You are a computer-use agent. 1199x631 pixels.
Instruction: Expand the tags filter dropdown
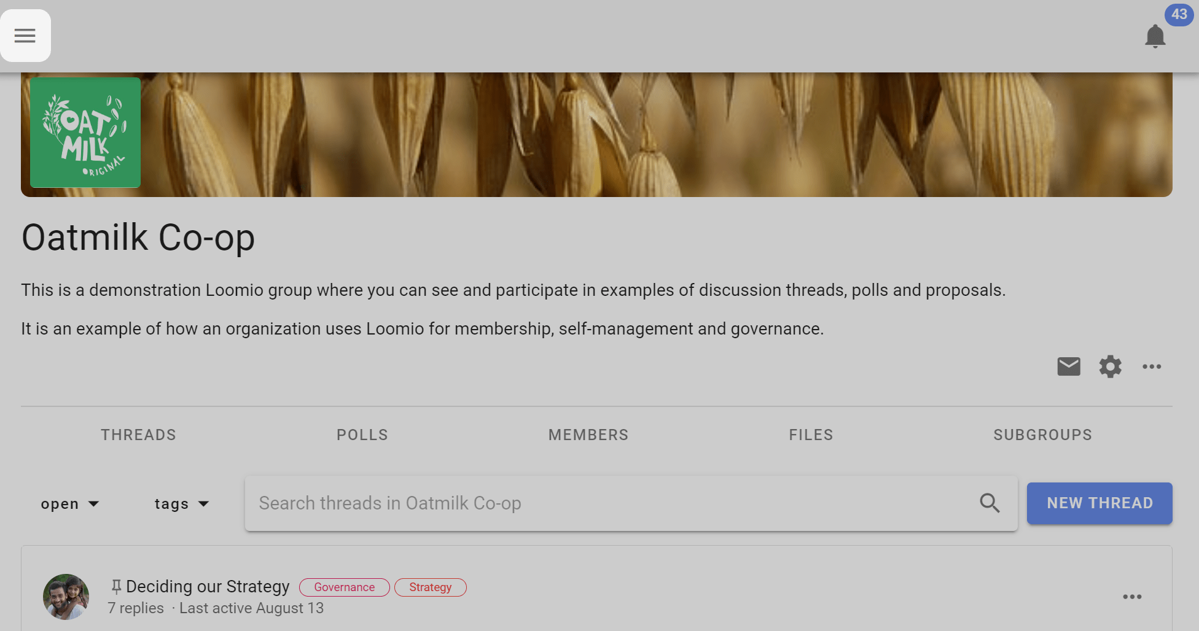coord(182,504)
